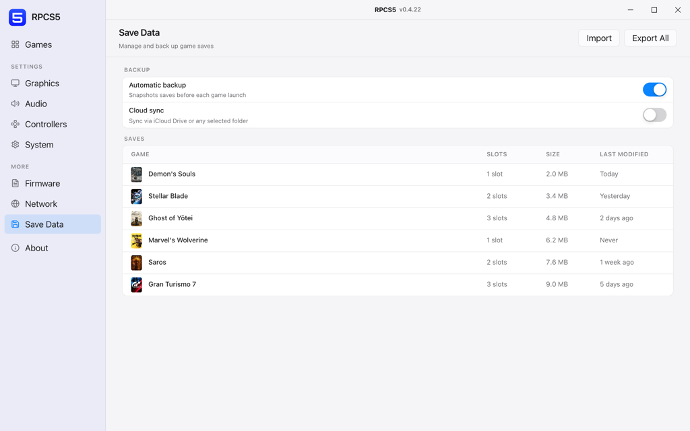Select the Stellar Blade game name

pyautogui.click(x=168, y=196)
